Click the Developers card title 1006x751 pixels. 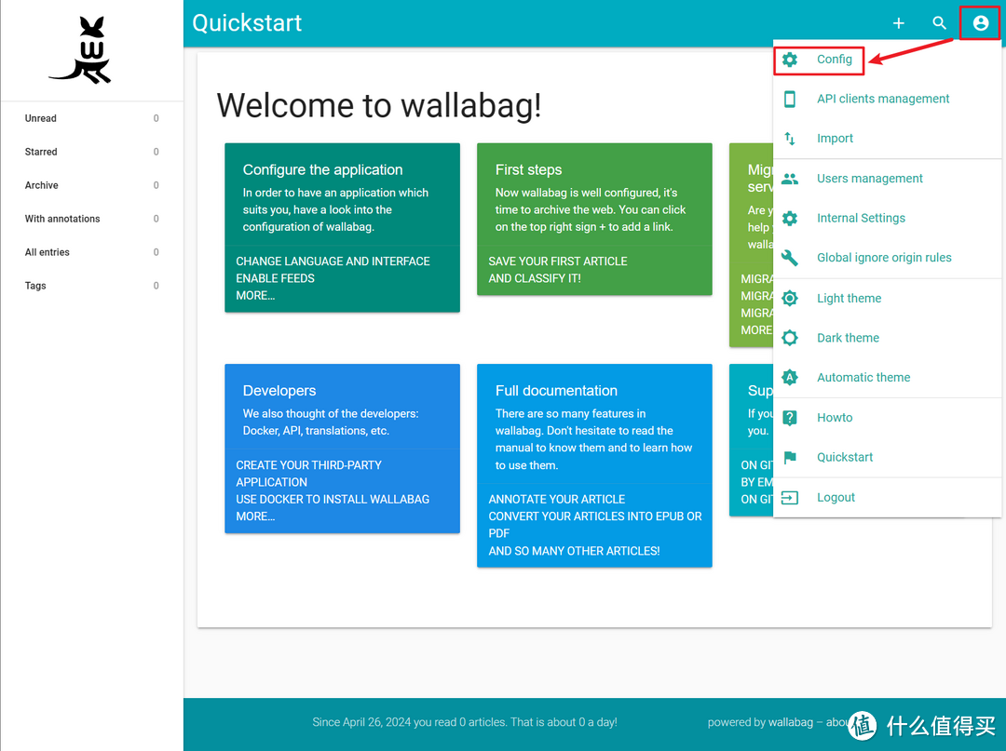tap(279, 391)
